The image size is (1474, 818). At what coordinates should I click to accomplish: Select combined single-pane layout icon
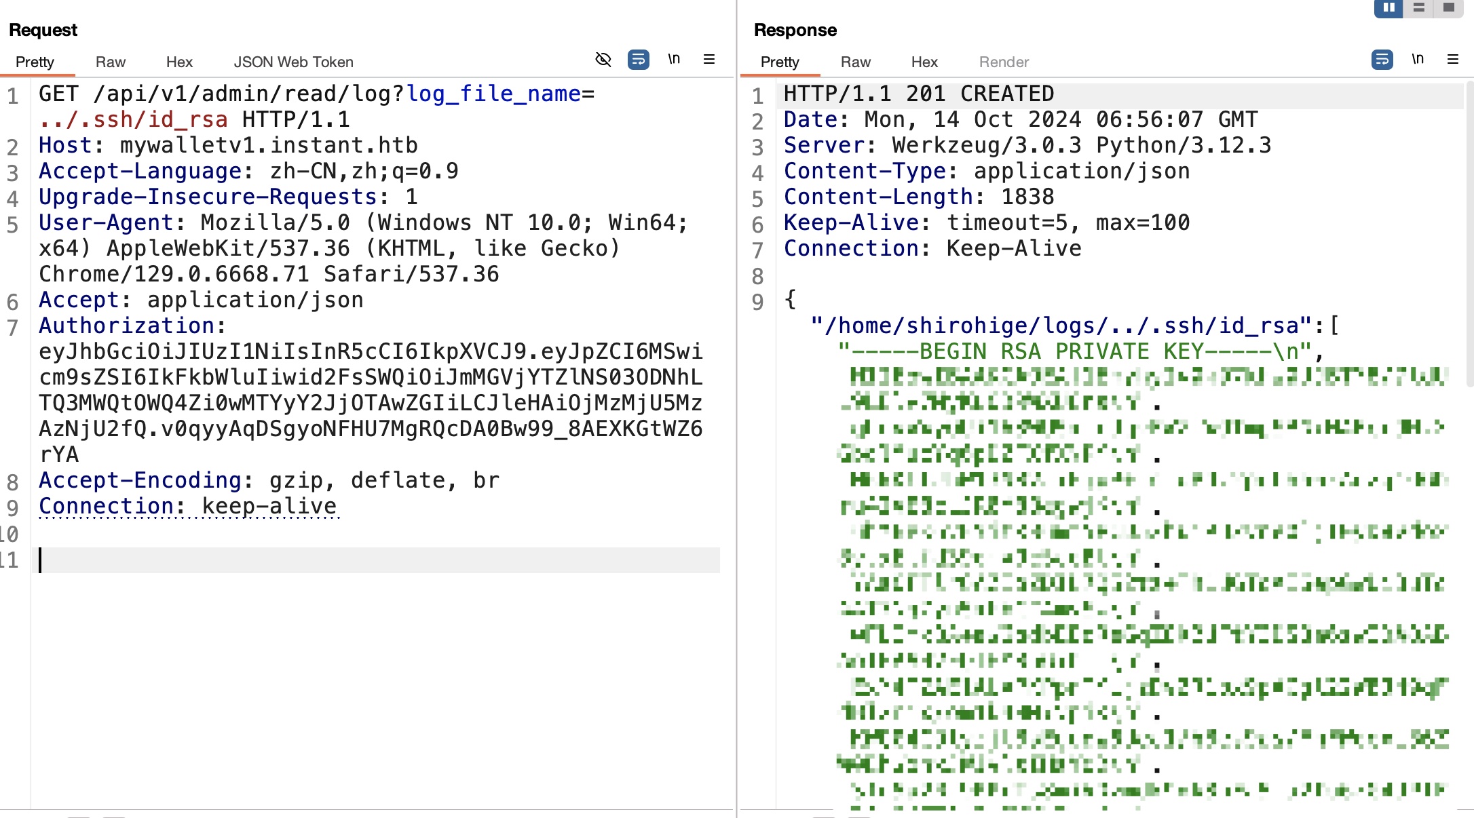point(1448,7)
